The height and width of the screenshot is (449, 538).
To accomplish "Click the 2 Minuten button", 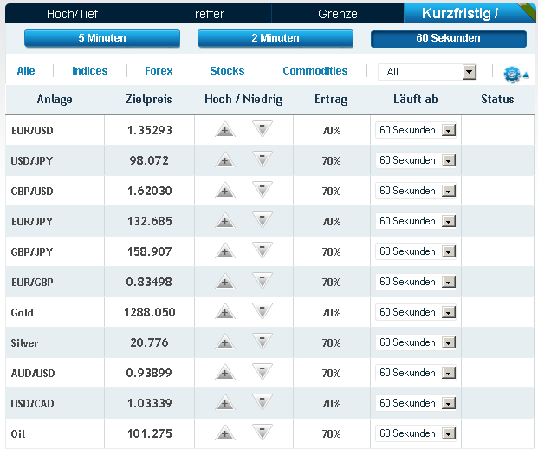I will tap(275, 38).
